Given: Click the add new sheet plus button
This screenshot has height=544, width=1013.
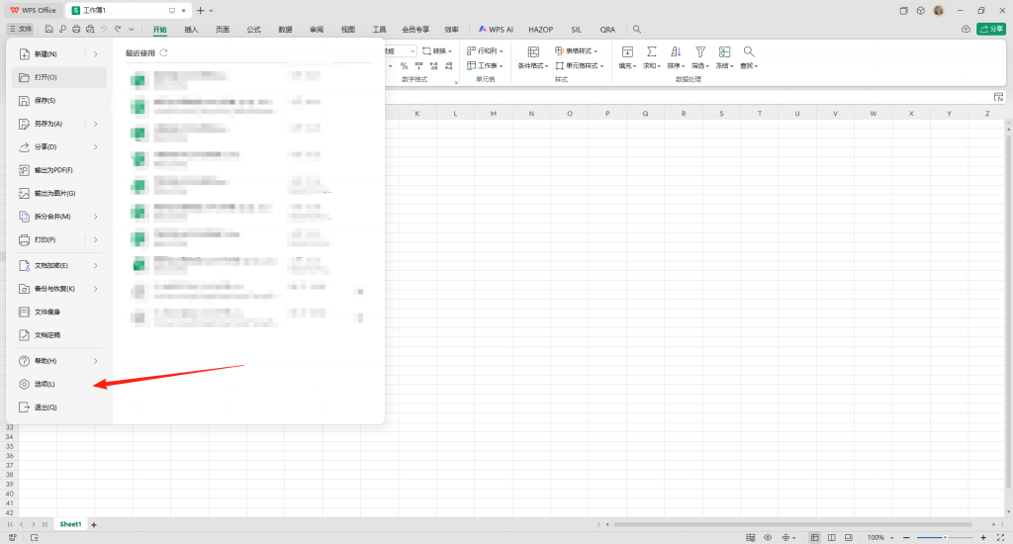Looking at the screenshot, I should (94, 524).
